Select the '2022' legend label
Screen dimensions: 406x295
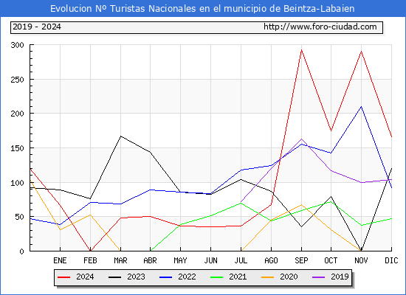(x=187, y=277)
